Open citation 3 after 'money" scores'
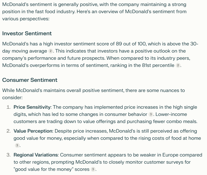The image size is (207, 175). pyautogui.click(x=93, y=169)
